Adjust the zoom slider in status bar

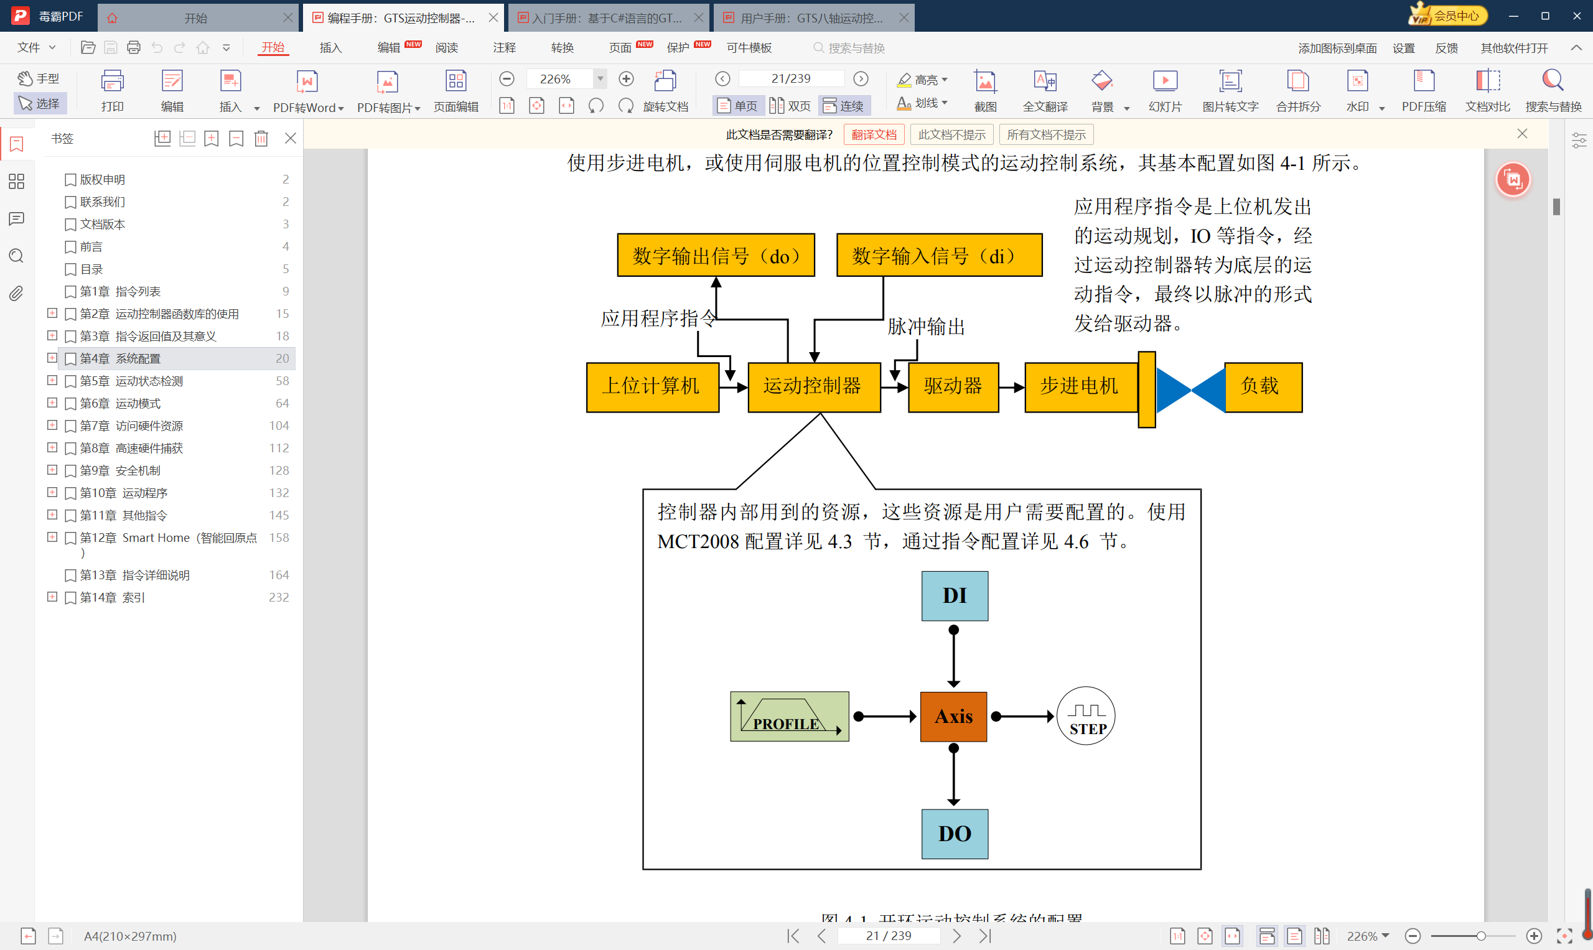[1480, 936]
